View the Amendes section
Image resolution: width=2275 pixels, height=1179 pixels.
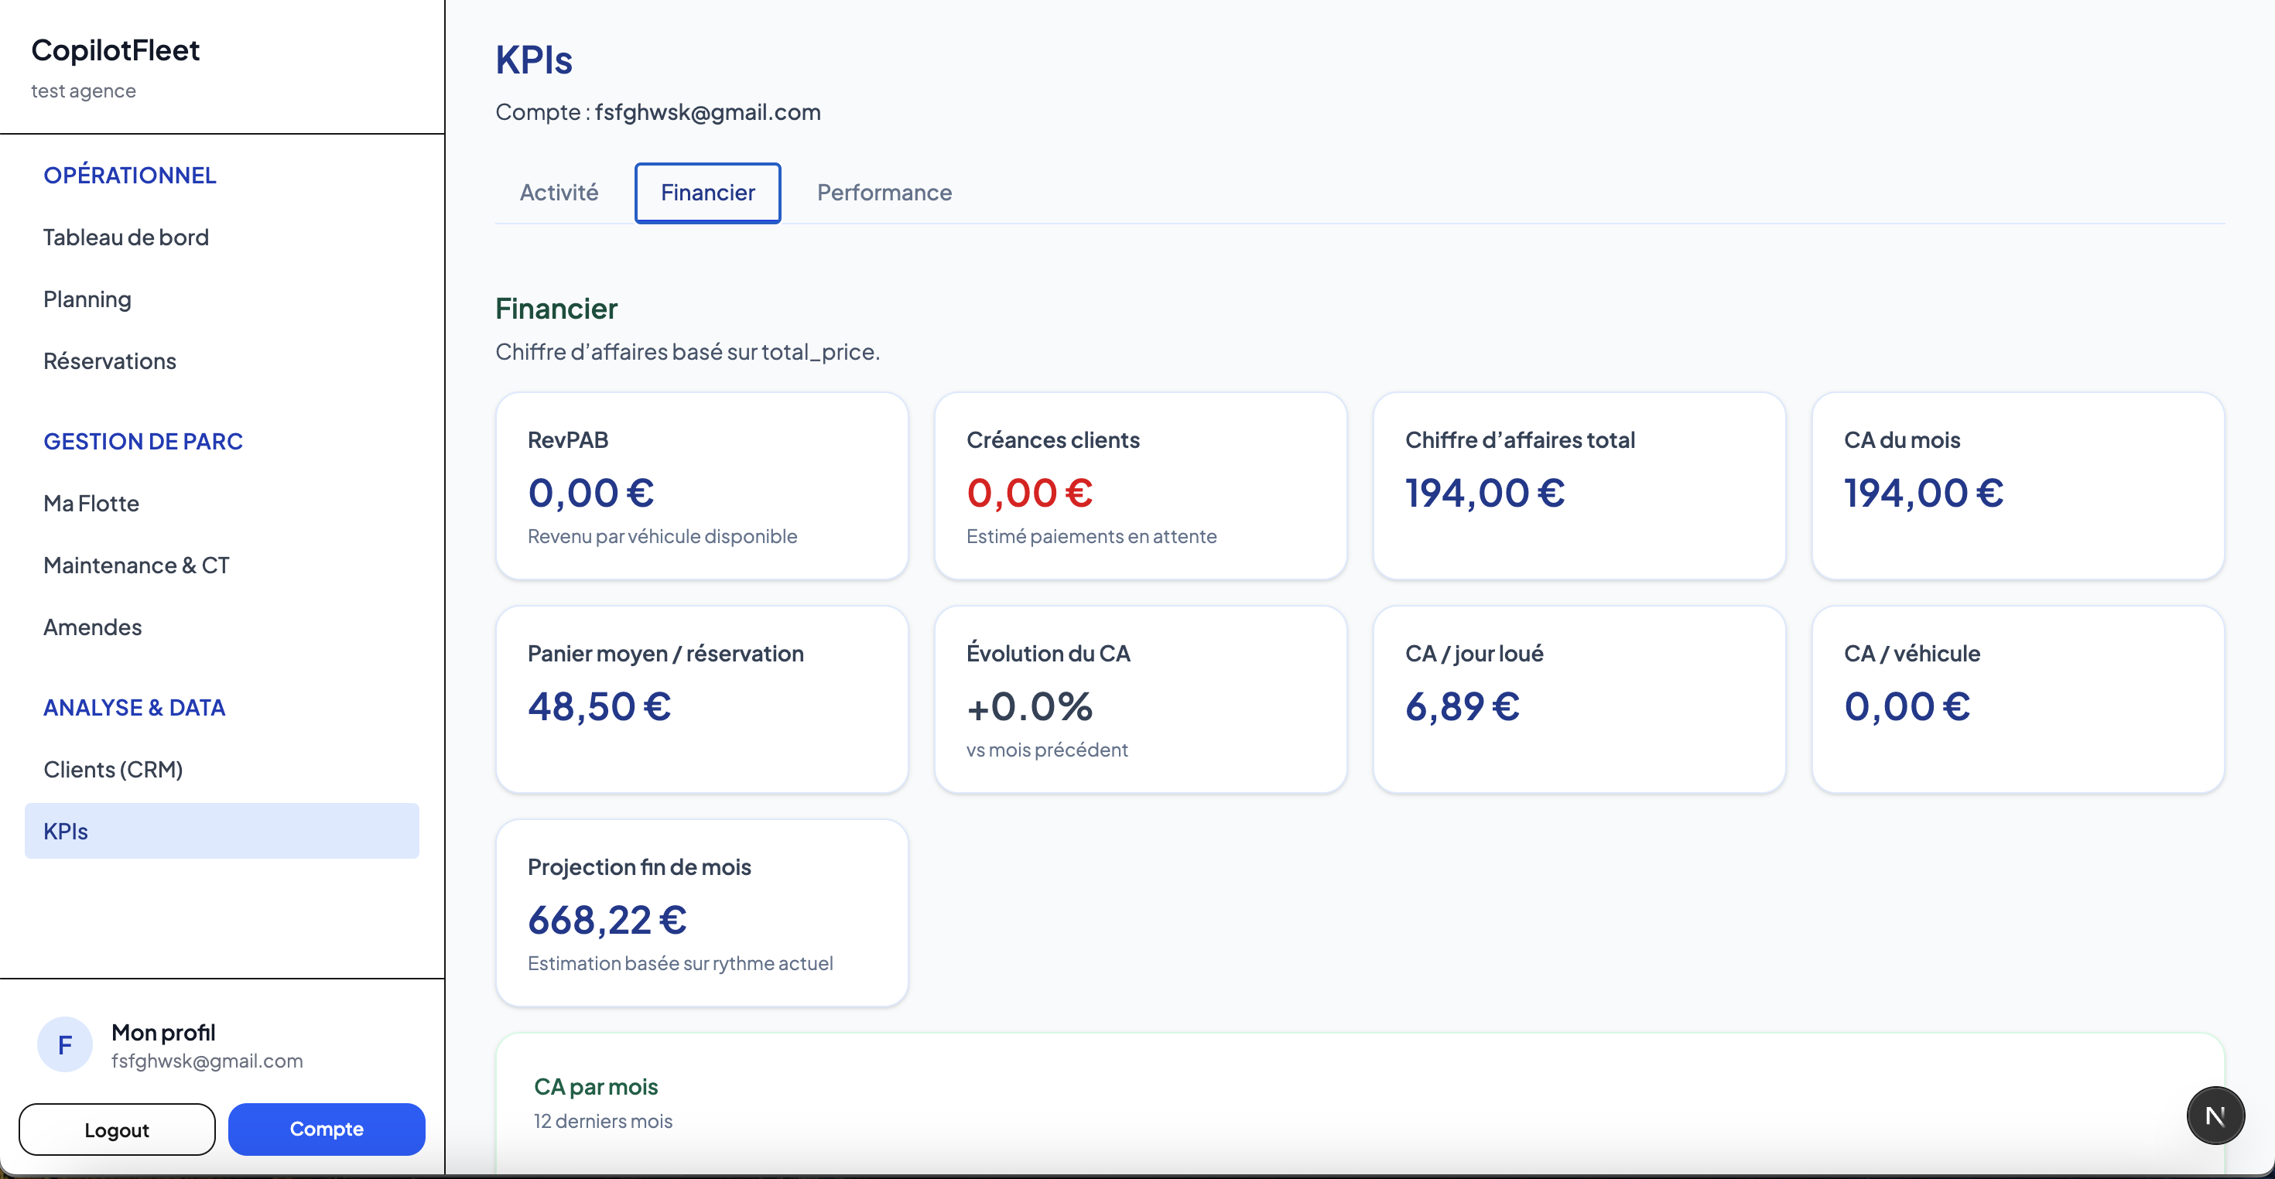tap(92, 627)
